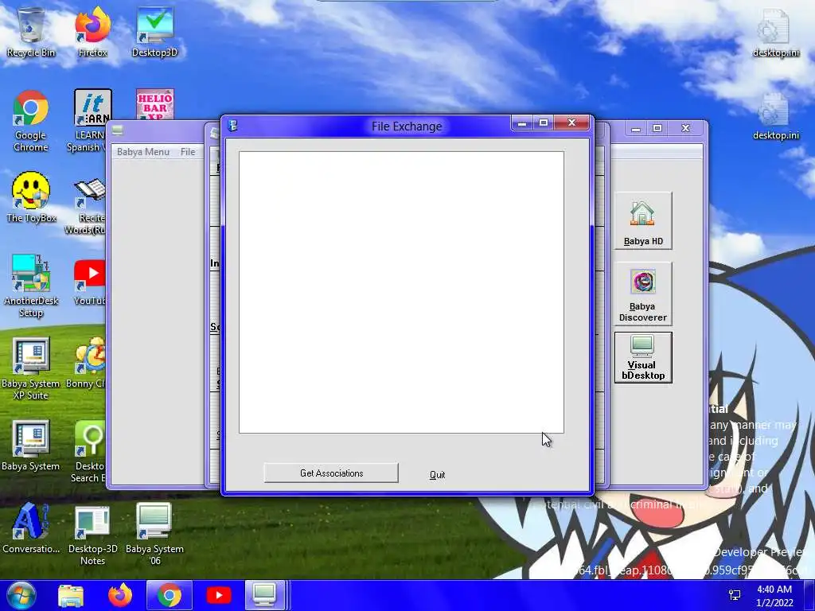The width and height of the screenshot is (815, 611).
Task: Click the background Babya window title icon
Action: [x=118, y=130]
